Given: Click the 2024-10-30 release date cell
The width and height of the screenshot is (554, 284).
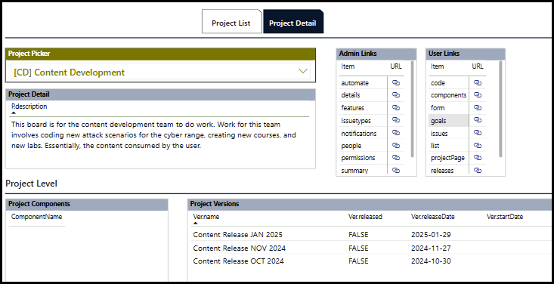Looking at the screenshot, I should 431,261.
